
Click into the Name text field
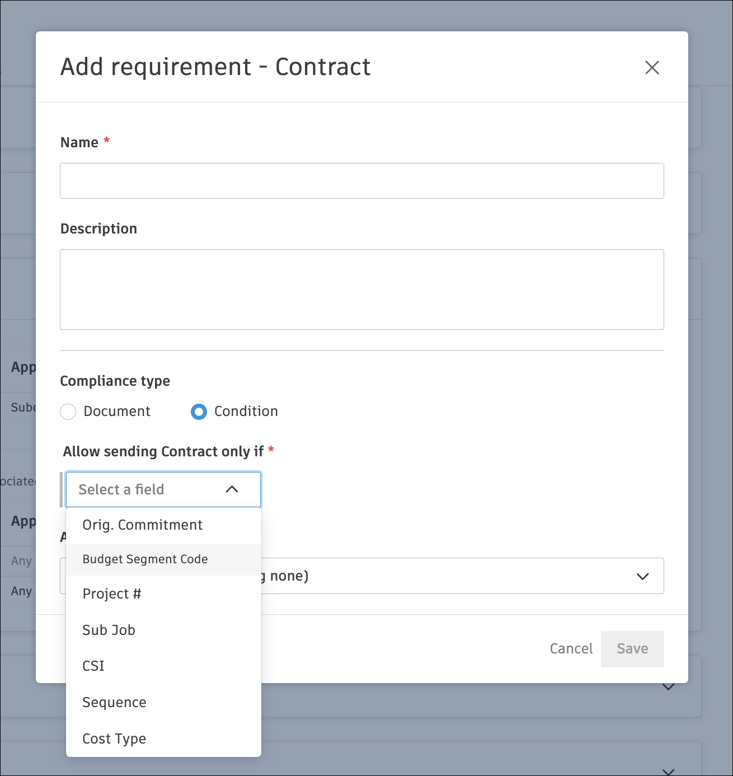(x=361, y=180)
